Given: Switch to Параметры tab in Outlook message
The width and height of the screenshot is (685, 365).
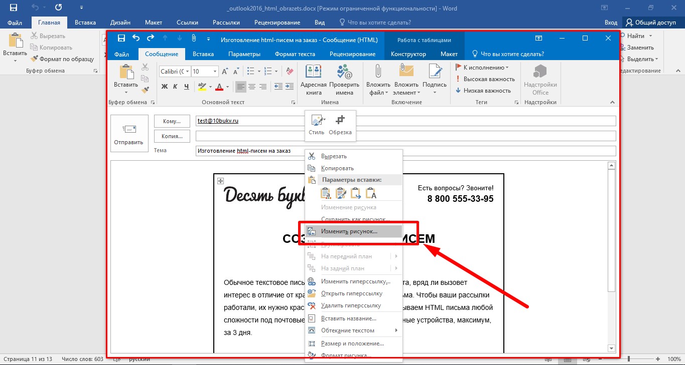Looking at the screenshot, I should (x=244, y=54).
